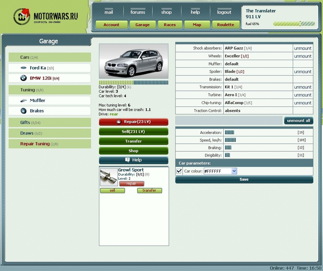
Task: Click the Motorwars.ru logo icon
Action: click(22, 17)
